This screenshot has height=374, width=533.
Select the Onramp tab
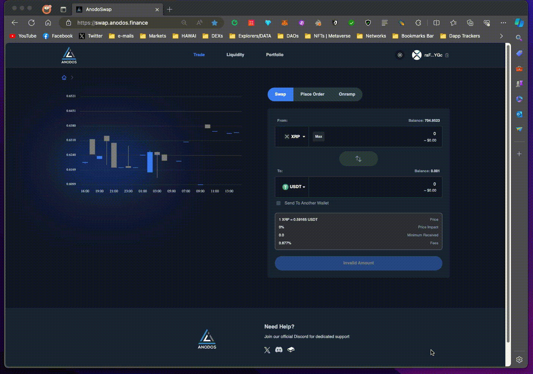point(347,94)
